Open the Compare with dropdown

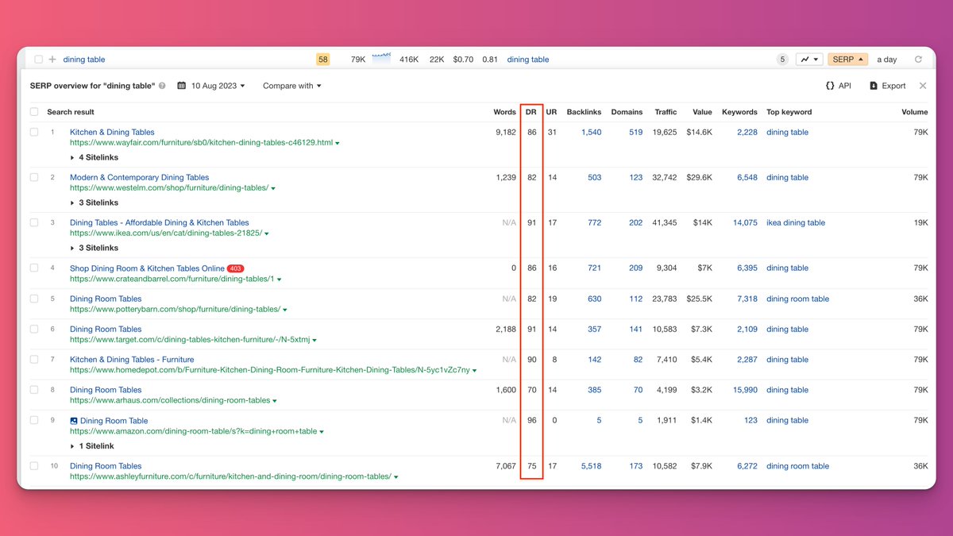point(292,86)
